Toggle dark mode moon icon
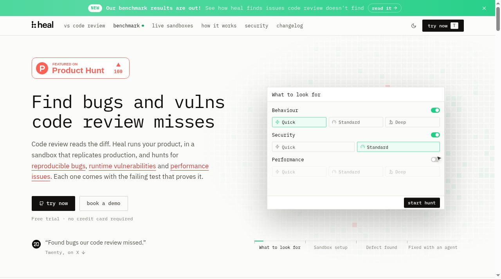This screenshot has height=279, width=501. pos(414,26)
